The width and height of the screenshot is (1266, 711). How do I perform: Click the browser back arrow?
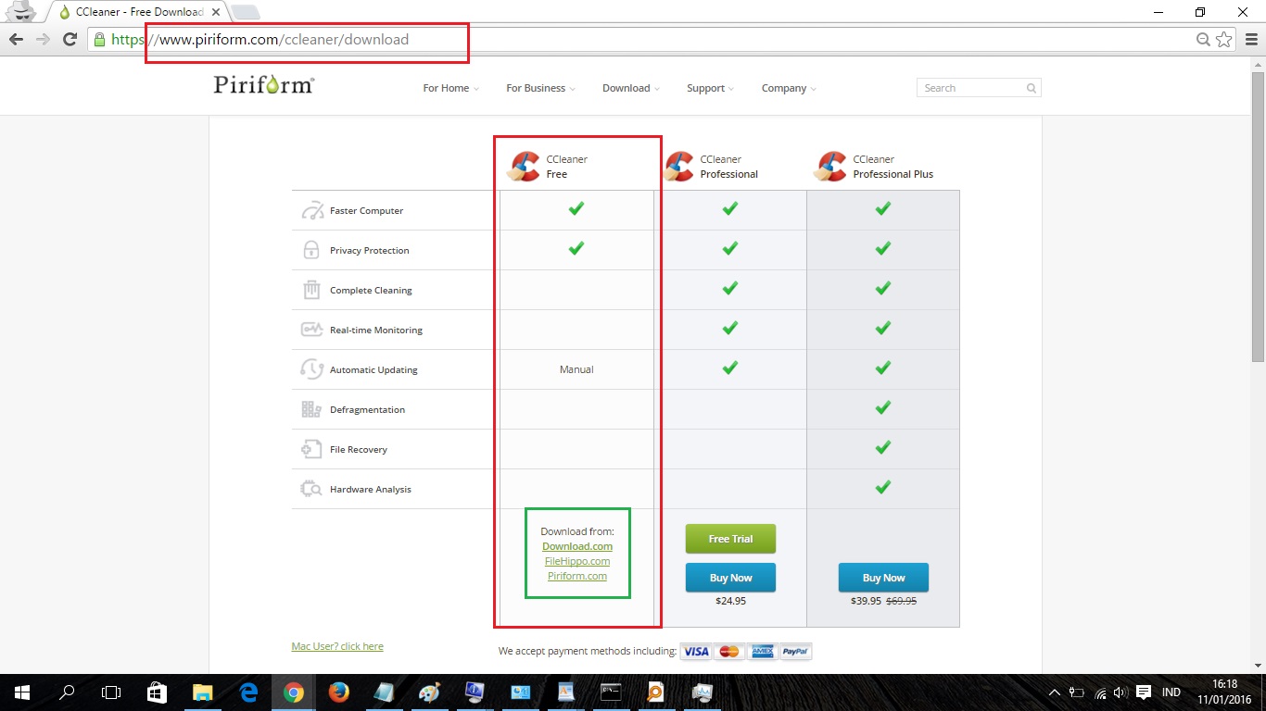click(x=16, y=39)
